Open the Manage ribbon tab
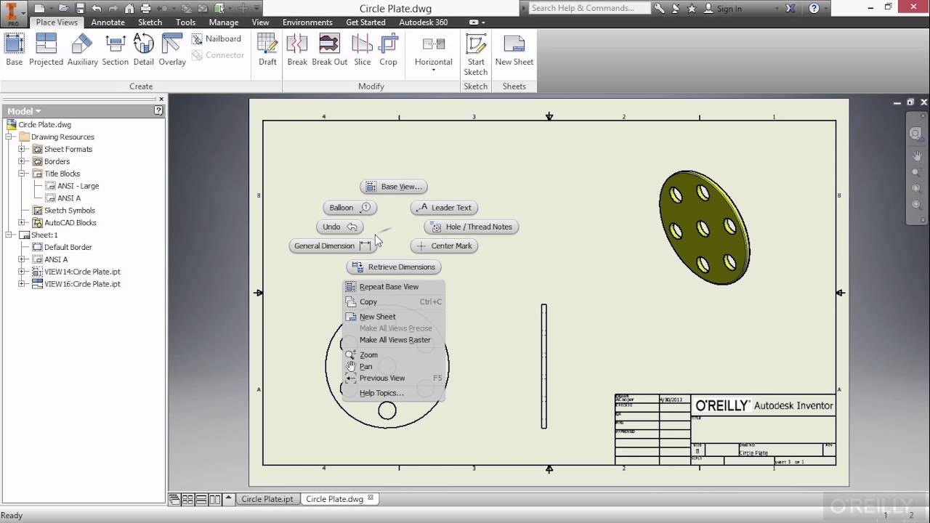Screen dimensions: 930x523 click(x=224, y=23)
